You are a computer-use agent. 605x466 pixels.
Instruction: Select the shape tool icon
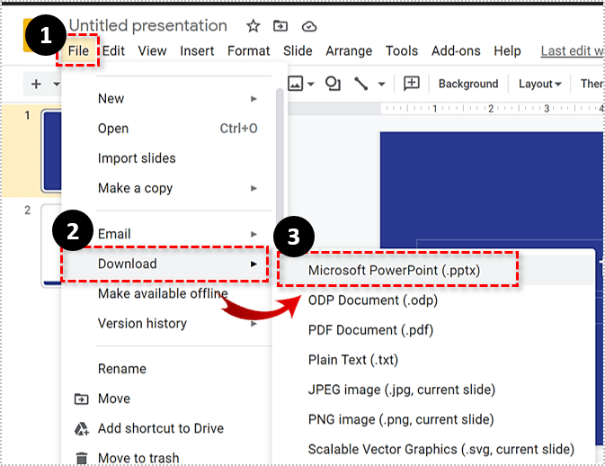333,84
